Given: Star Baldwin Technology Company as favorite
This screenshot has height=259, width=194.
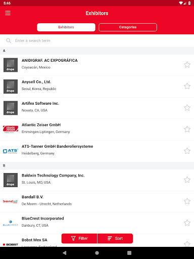Looking at the screenshot, I should [x=187, y=180].
